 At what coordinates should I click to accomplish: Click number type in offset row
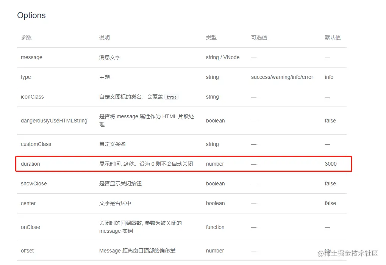215,251
